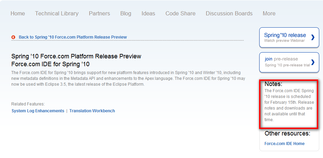Viewport: 323px width, 158px height.
Task: Open Translation Workbench link
Action: tap(92, 111)
